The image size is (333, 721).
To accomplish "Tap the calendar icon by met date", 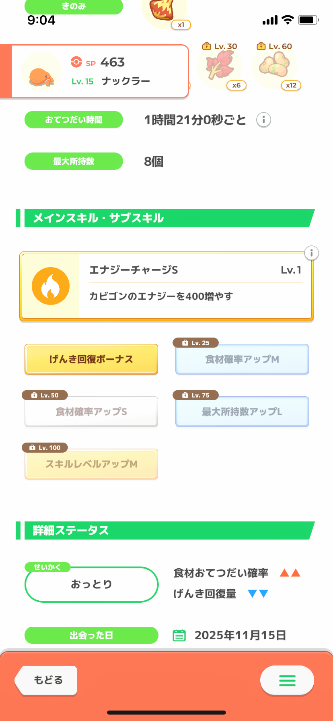I will click(179, 635).
